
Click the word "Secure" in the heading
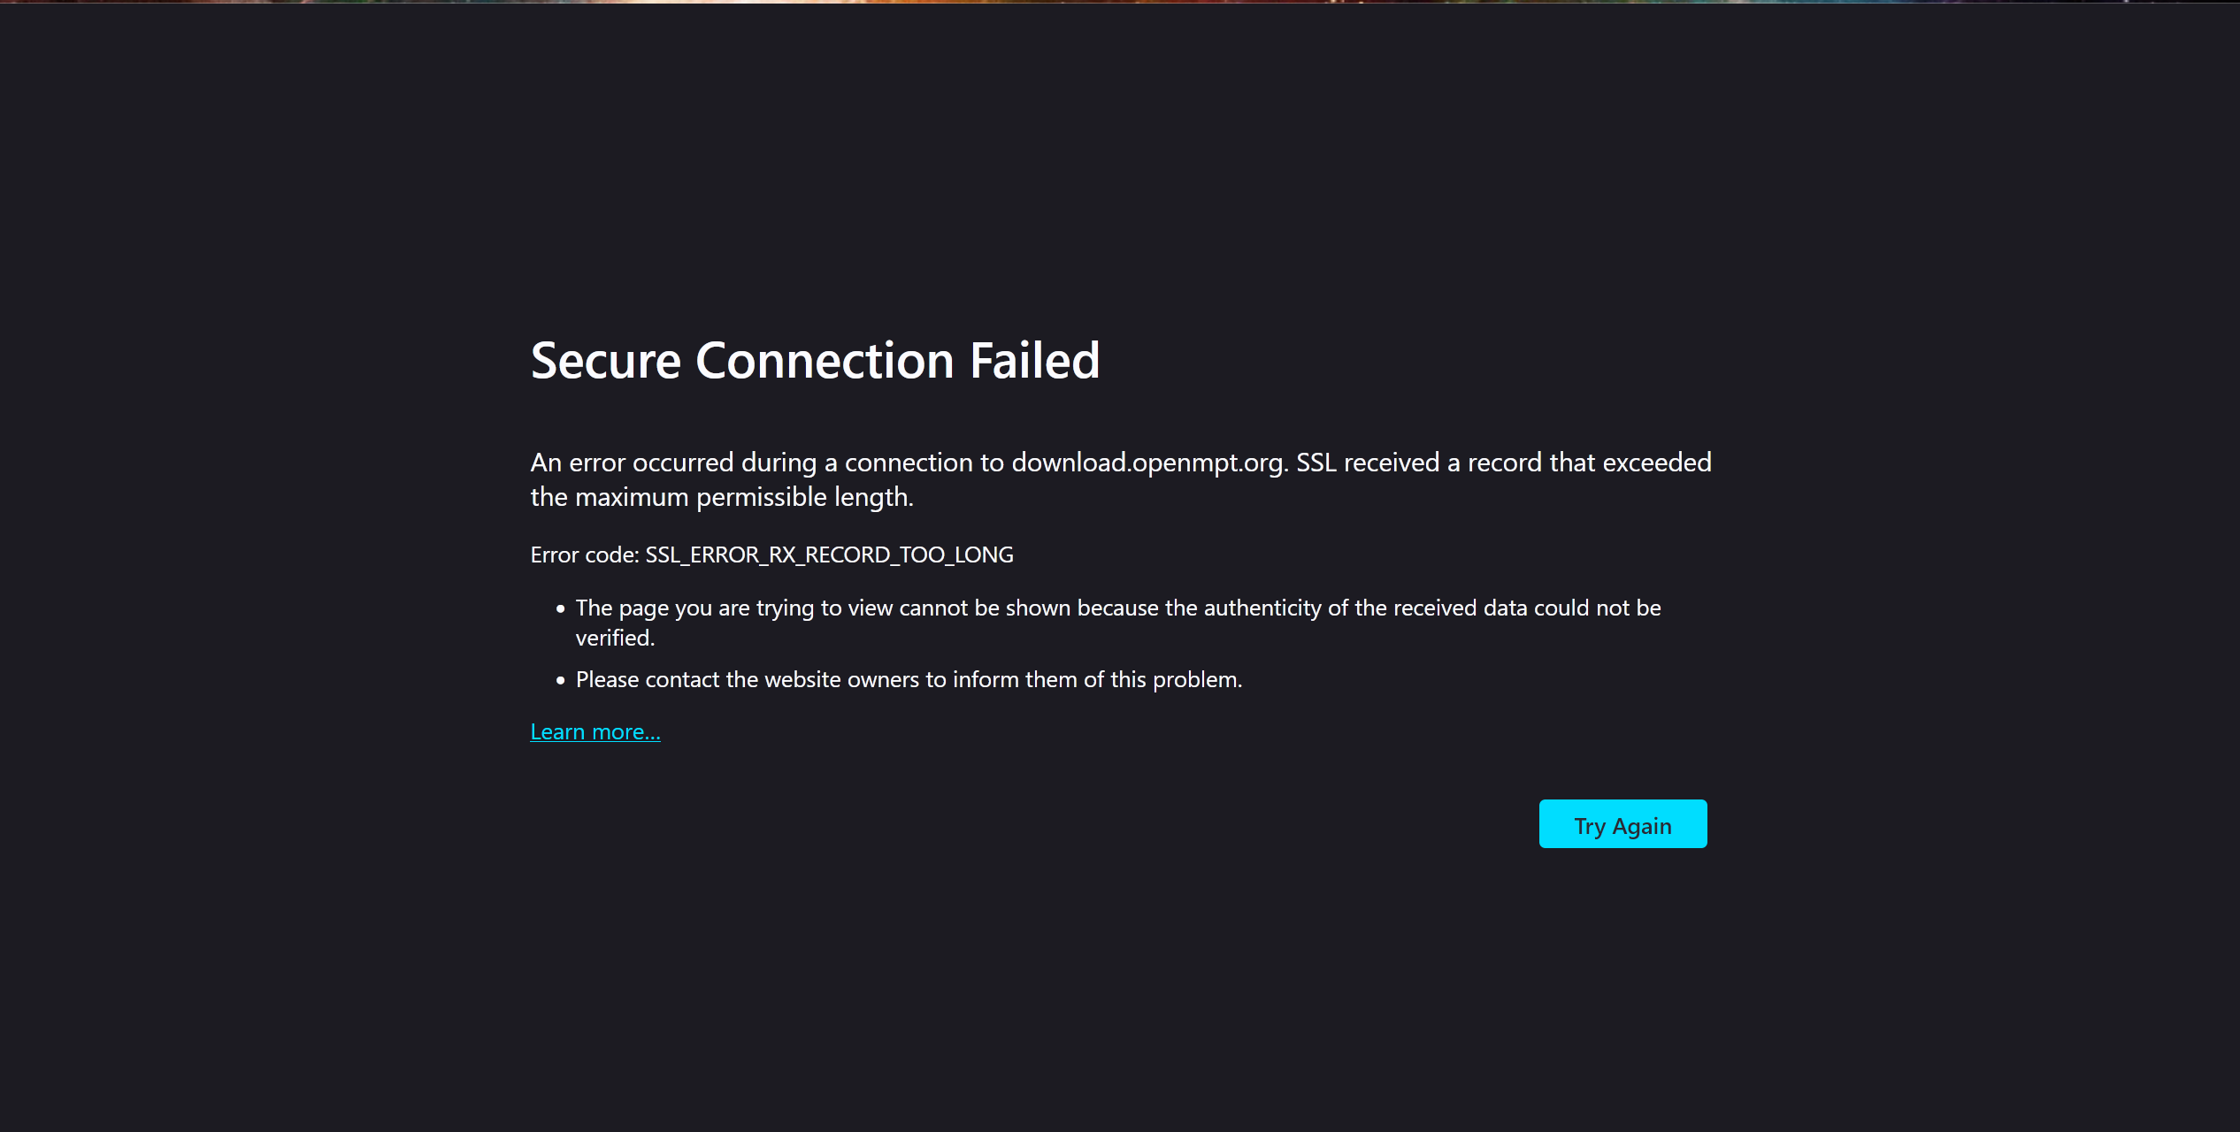pos(606,361)
